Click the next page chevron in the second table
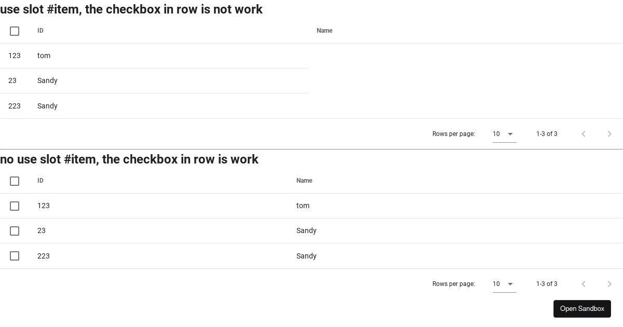The width and height of the screenshot is (623, 327). (610, 284)
